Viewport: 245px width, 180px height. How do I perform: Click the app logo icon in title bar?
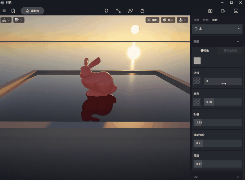click(x=2, y=2)
